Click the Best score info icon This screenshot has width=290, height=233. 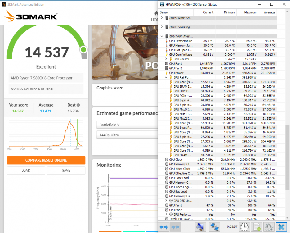click(x=78, y=105)
